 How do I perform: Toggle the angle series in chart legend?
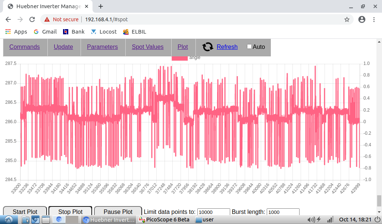tap(179, 57)
